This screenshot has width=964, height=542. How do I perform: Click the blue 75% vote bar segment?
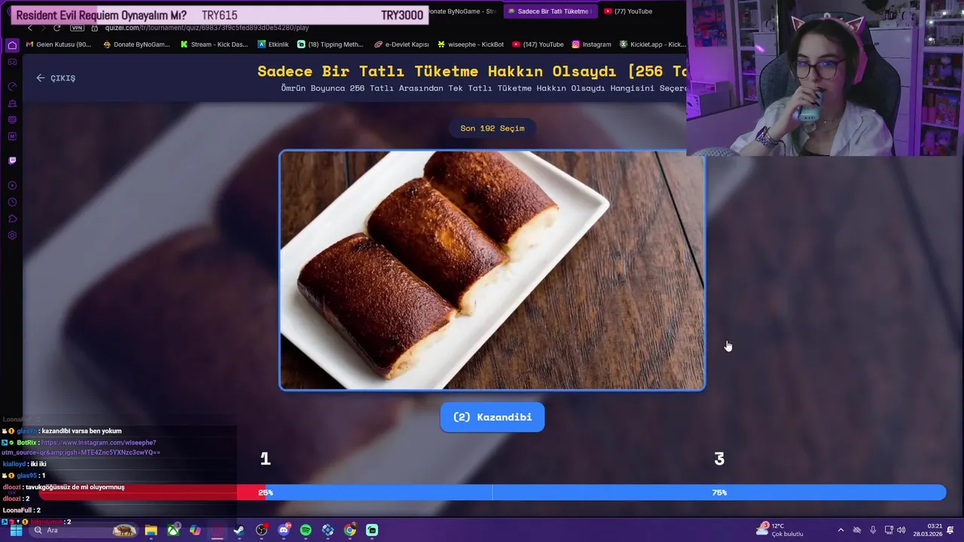[x=606, y=492]
